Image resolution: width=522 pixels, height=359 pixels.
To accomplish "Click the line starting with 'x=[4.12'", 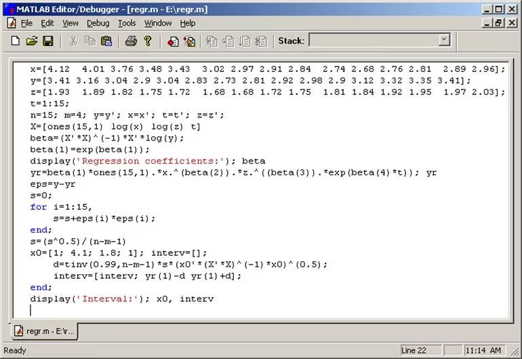I will (268, 69).
